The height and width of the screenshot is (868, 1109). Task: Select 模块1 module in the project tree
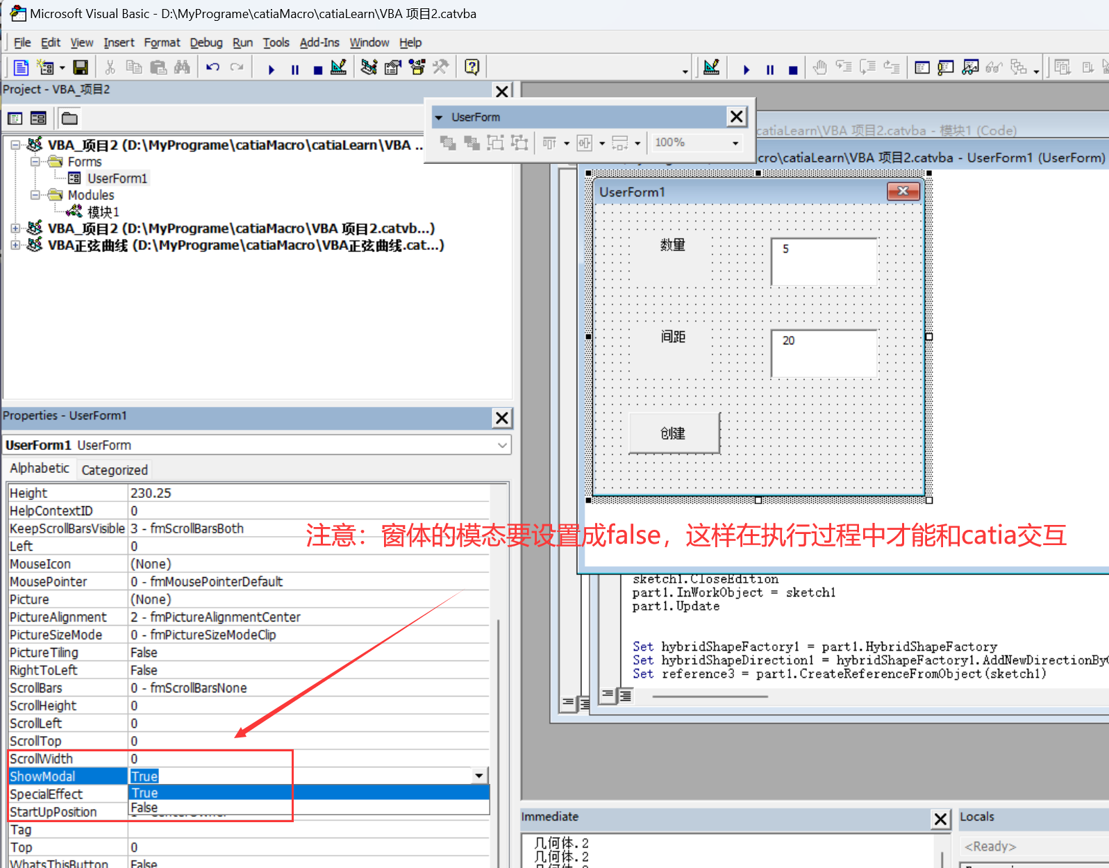pyautogui.click(x=103, y=212)
